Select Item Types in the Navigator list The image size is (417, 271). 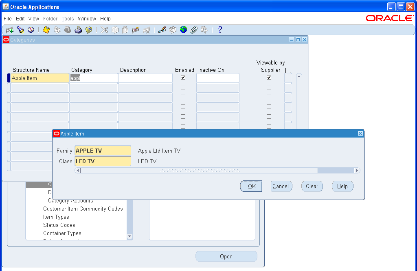pyautogui.click(x=56, y=217)
